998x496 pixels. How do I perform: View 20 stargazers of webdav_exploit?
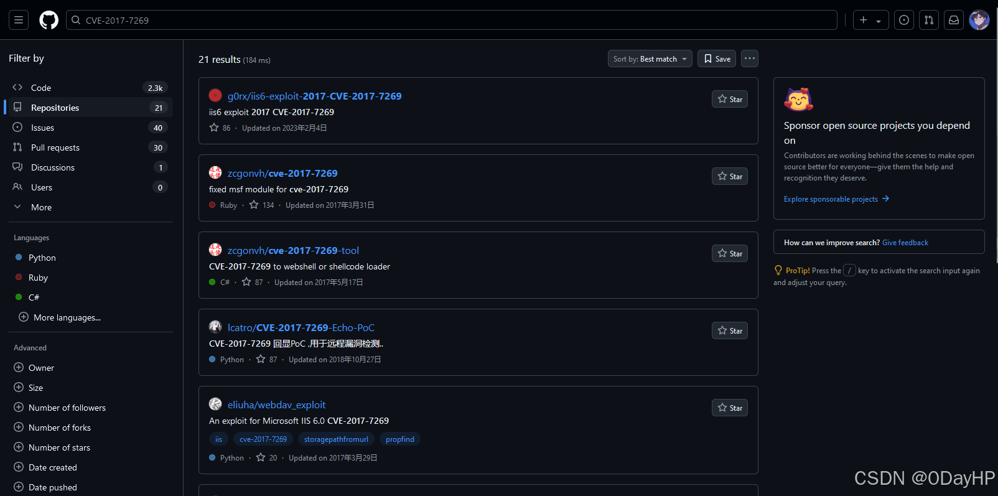[267, 457]
